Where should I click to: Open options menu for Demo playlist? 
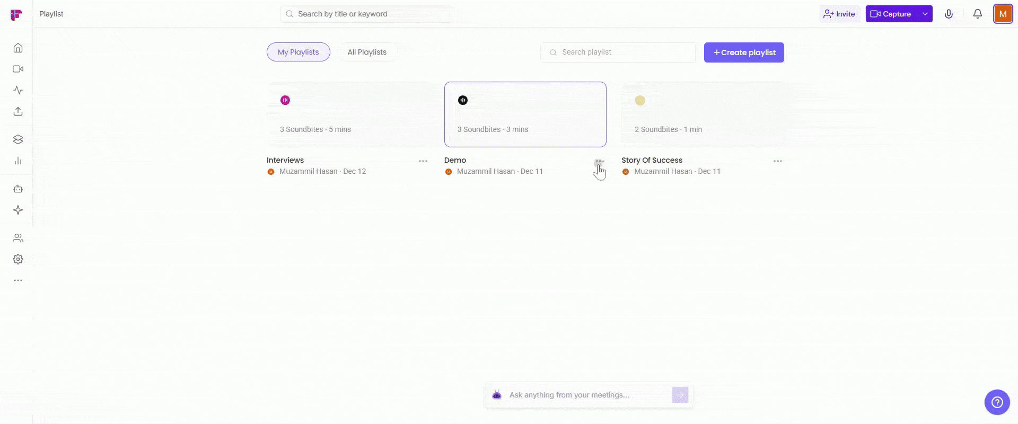[x=599, y=161]
